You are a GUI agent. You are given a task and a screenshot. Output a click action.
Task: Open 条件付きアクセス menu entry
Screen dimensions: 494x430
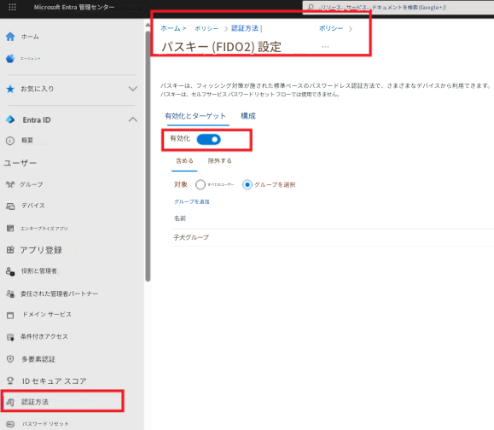tap(44, 337)
